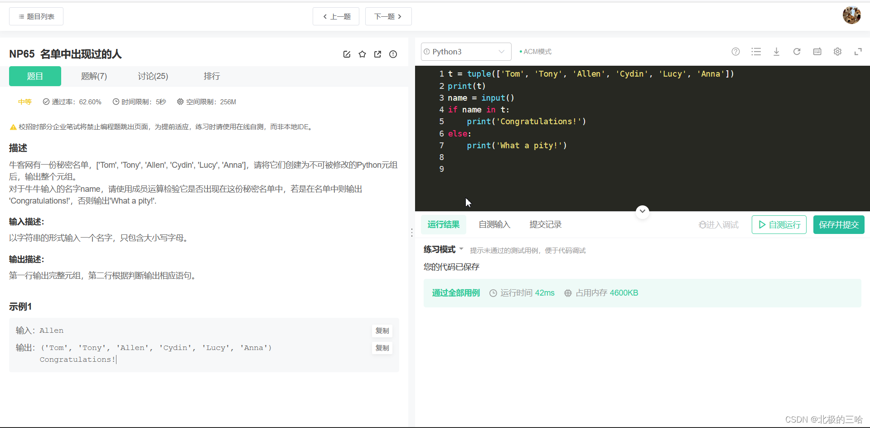870x428 pixels.
Task: Click print('Congratulations!') code line
Action: tap(527, 122)
